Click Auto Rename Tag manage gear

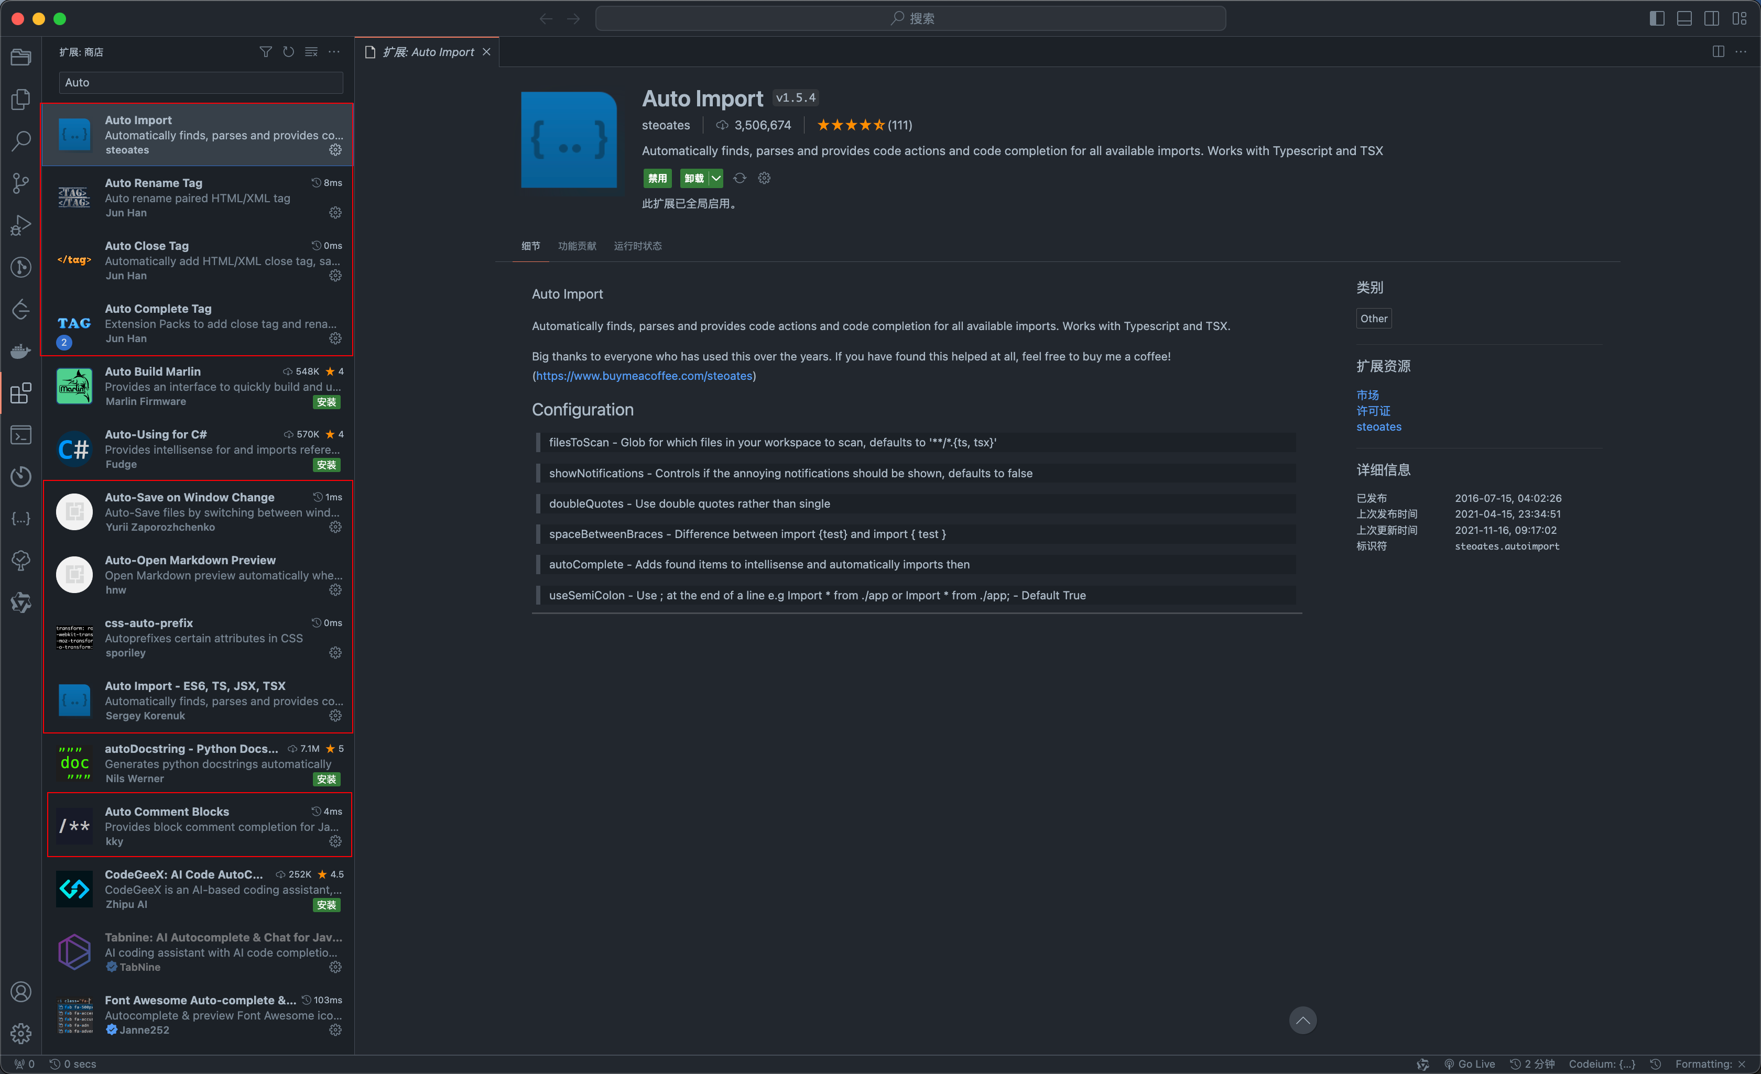(x=335, y=213)
